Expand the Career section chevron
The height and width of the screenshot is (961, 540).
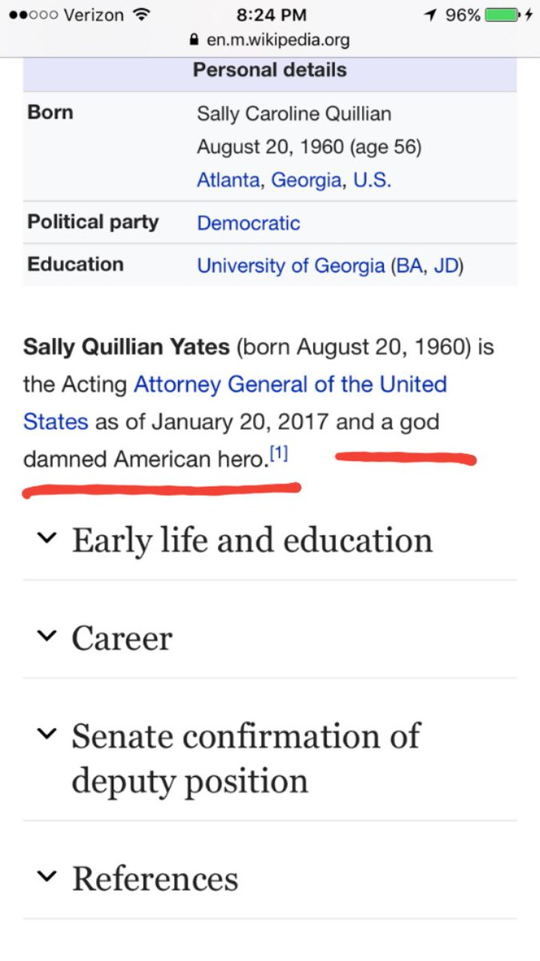click(48, 637)
